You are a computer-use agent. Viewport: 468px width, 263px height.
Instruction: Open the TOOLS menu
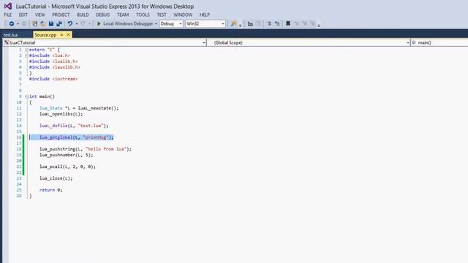pos(143,15)
